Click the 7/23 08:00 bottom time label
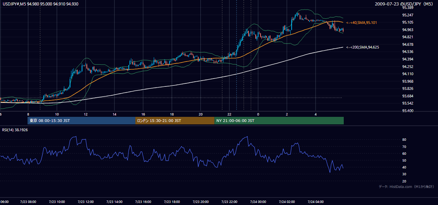438x205 pixels. pos(28,202)
